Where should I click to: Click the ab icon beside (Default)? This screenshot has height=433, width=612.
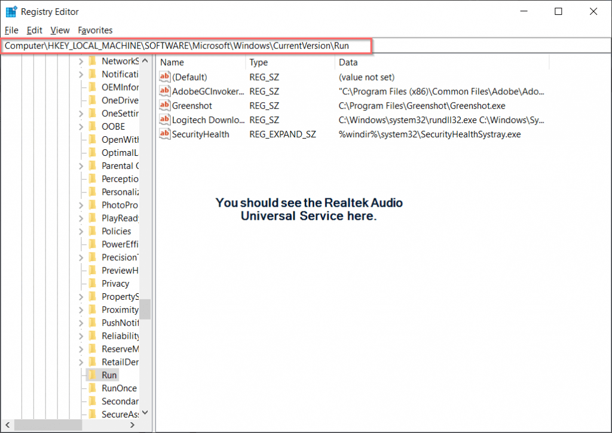click(164, 76)
